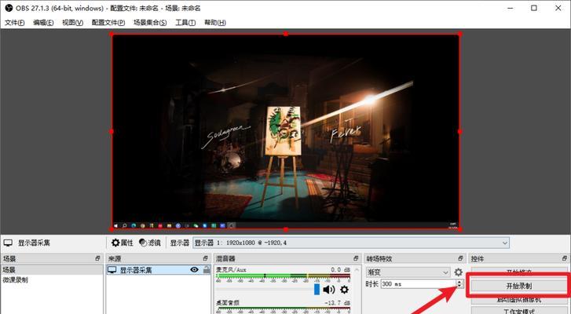Click the 麦克风/Aux audio level meter
This screenshot has width=571, height=314.
click(284, 276)
